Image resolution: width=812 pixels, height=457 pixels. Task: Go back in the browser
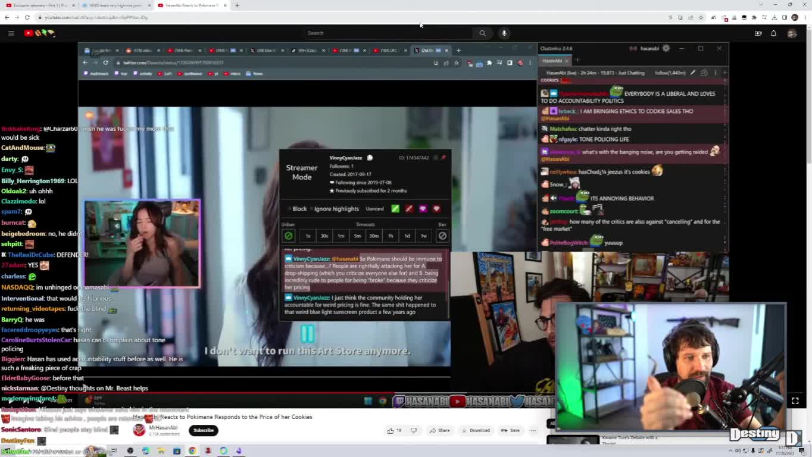(7, 17)
